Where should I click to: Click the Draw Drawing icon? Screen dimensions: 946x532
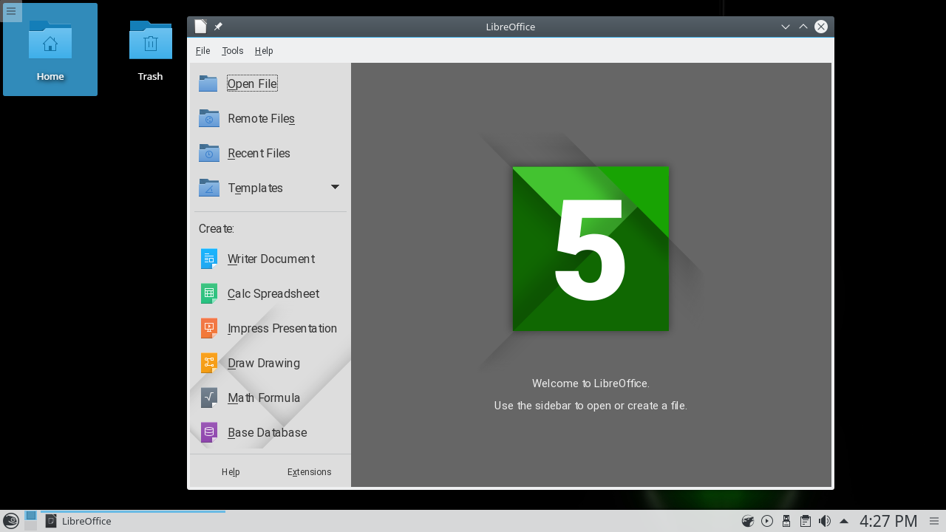(209, 363)
